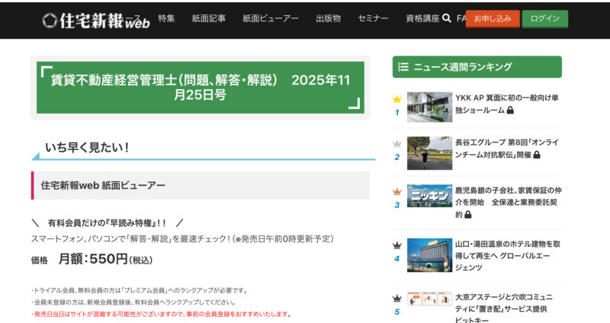Click the ranking list icon in green header

click(404, 67)
